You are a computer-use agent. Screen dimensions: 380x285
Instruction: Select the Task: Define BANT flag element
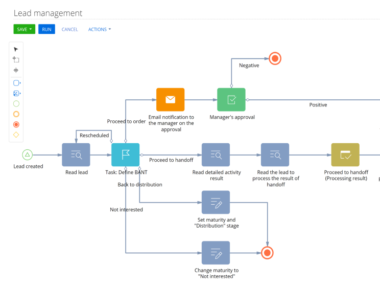[x=126, y=155]
